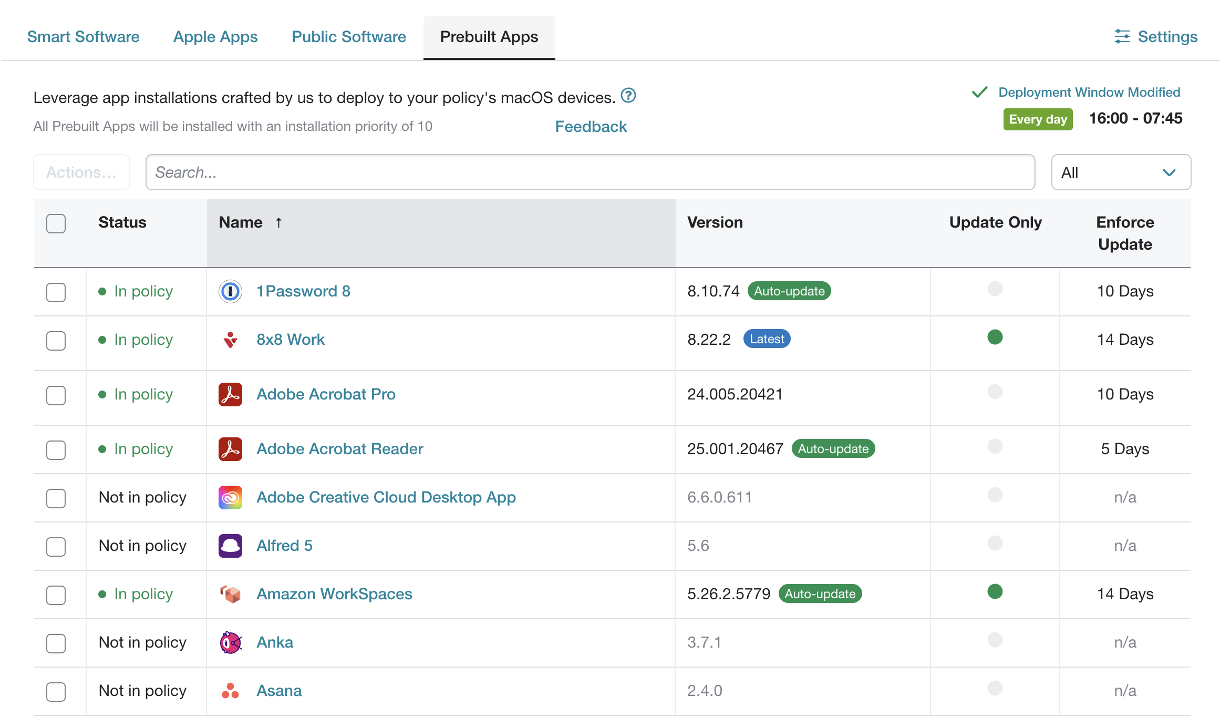This screenshot has width=1220, height=717.
Task: Open the Deployment Window Modified link
Action: click(1089, 93)
